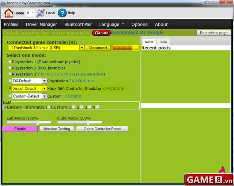Expand the Xinput-Default dropdown
Image resolution: width=234 pixels, height=186 pixels.
[x=44, y=89]
